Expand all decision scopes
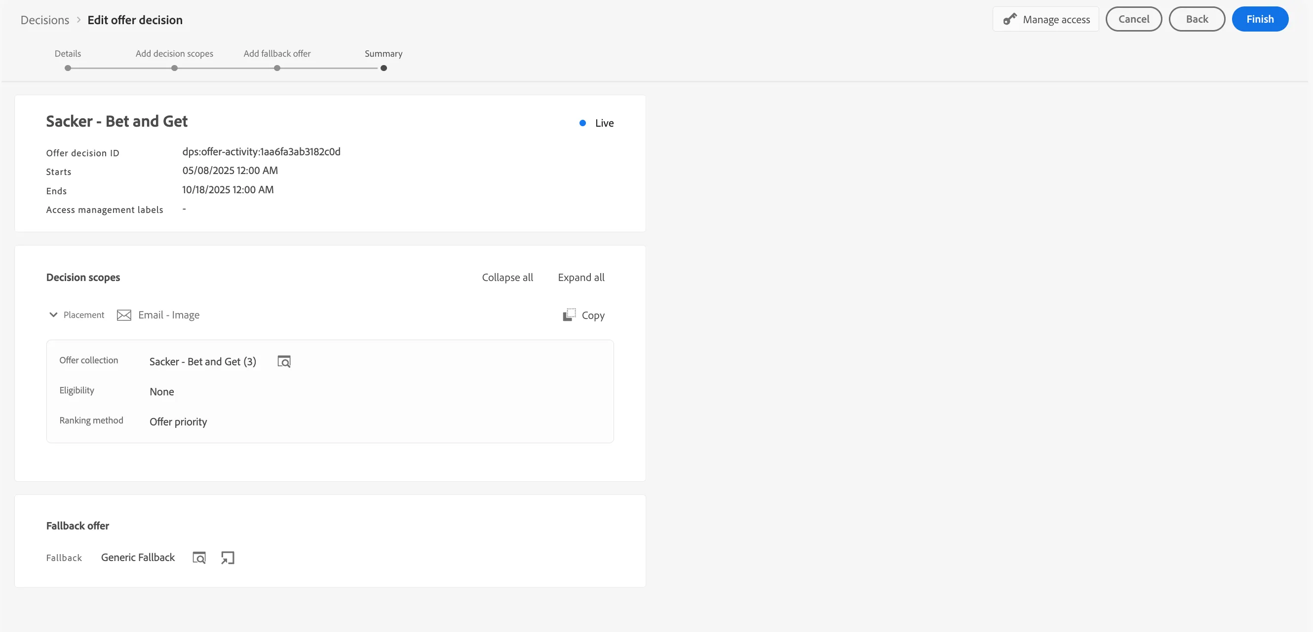Viewport: 1313px width, 632px height. click(581, 278)
